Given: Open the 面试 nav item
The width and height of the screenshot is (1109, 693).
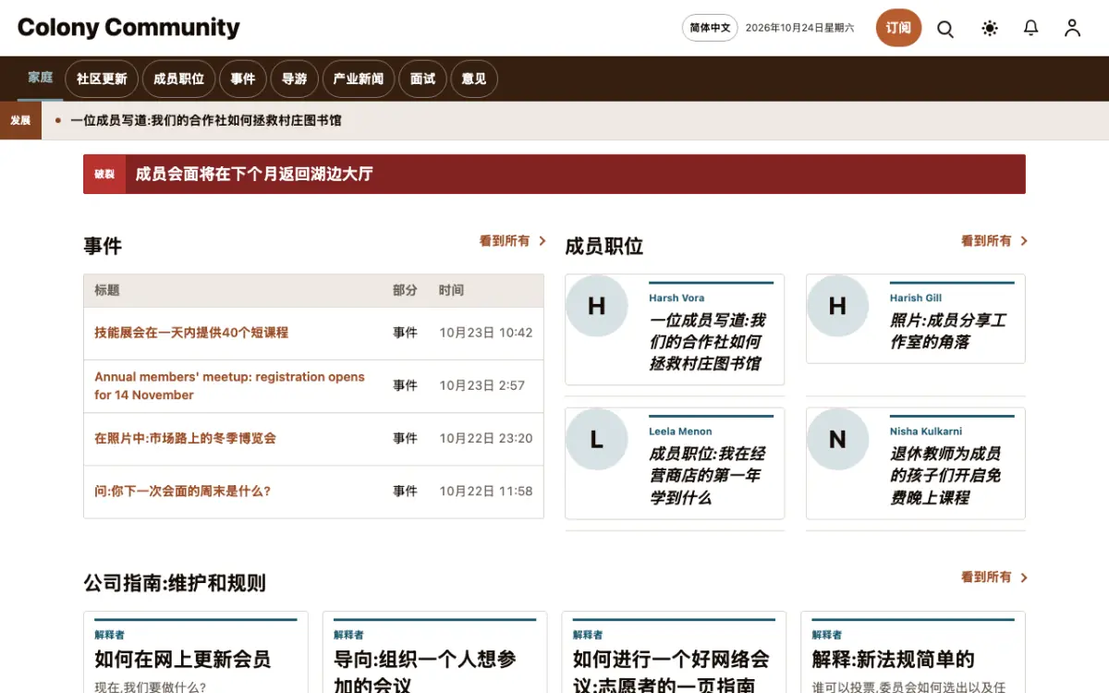Looking at the screenshot, I should click(x=422, y=79).
